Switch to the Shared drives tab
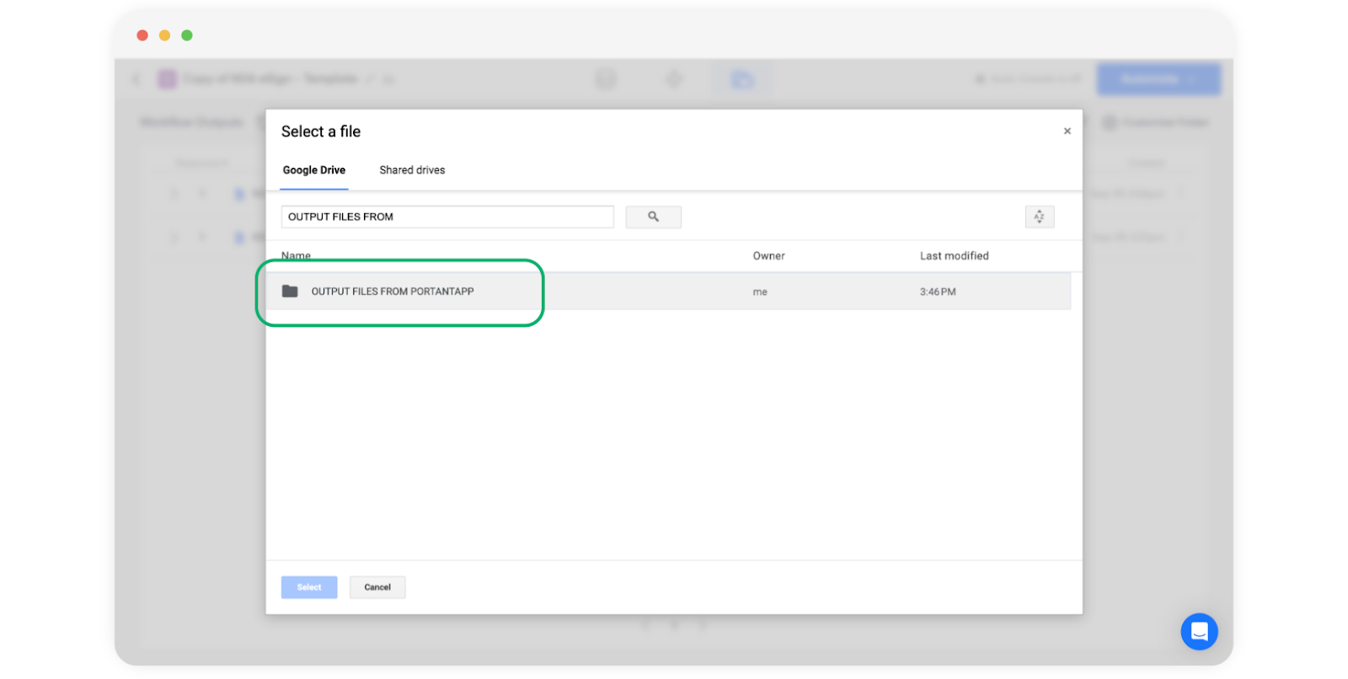Image resolution: width=1348 pixels, height=679 pixels. point(412,170)
